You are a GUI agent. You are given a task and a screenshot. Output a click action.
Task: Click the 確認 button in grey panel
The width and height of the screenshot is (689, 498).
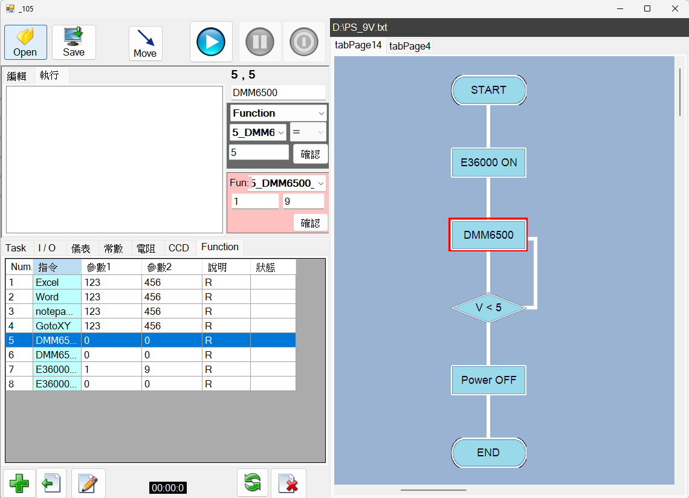[310, 154]
